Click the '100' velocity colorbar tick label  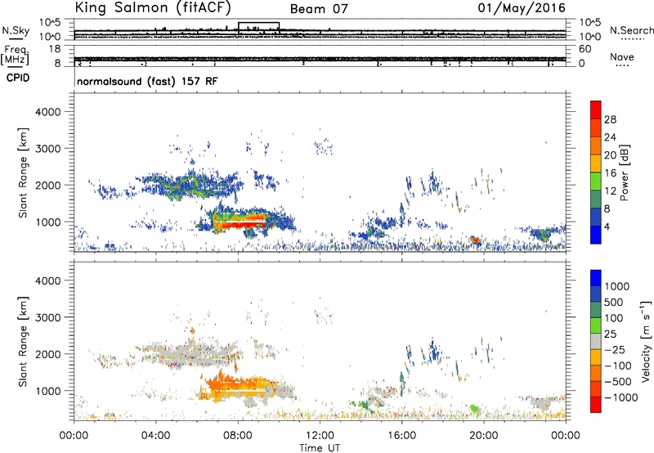[x=614, y=318]
